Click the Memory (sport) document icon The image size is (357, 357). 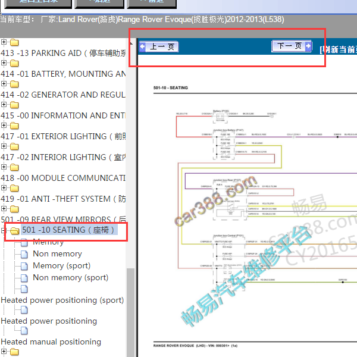(x=24, y=266)
